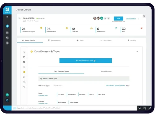
Task: Jump to first section in step navigator
Action: coord(24,52)
